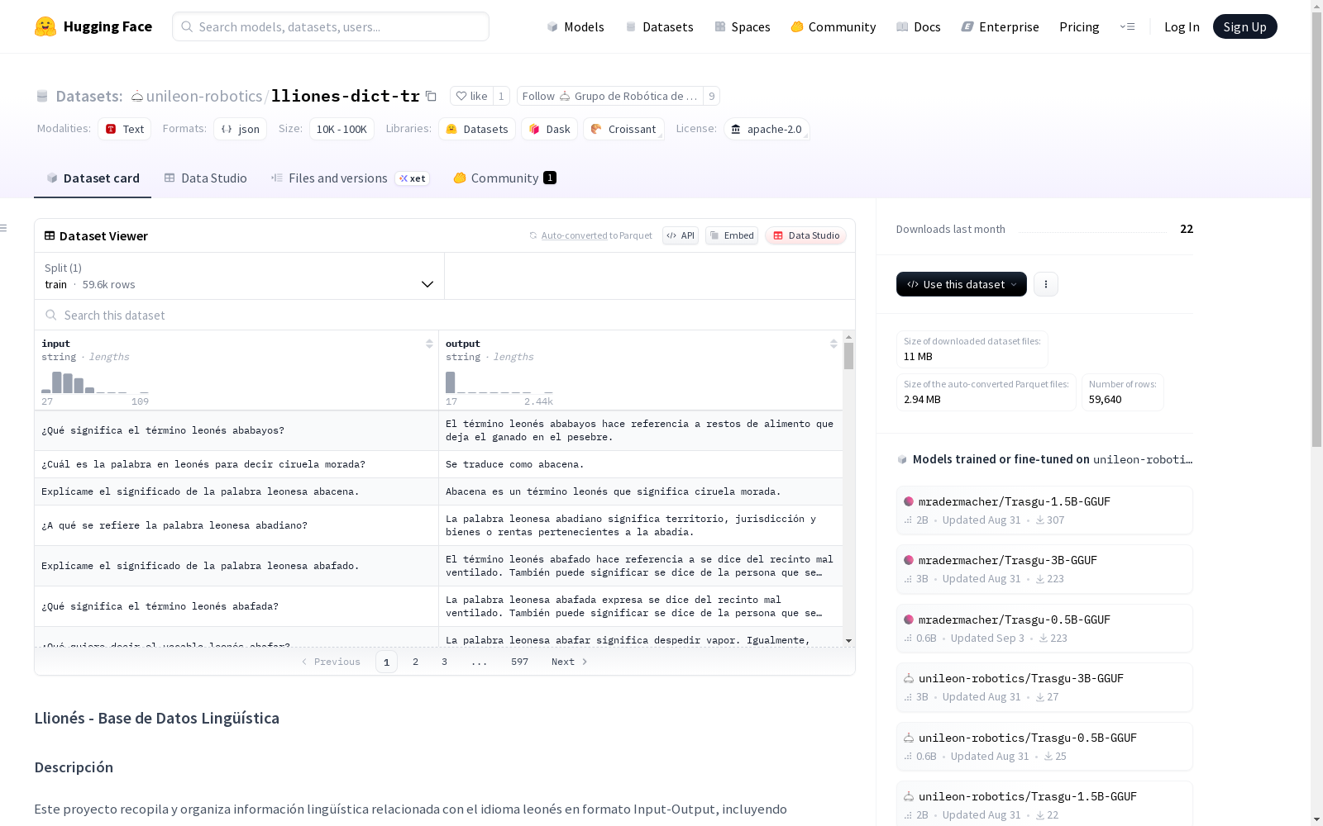Open unileon-robotics/Trasgu-3B-GGUF model
This screenshot has width=1323, height=826.
(x=1044, y=687)
